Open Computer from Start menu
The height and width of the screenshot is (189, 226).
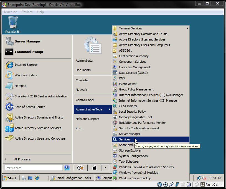pyautogui.click(x=93, y=80)
